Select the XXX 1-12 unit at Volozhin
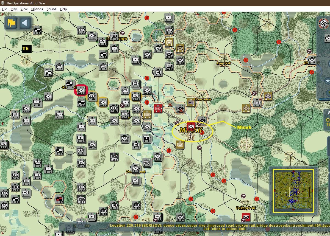This screenshot has width=330, height=236. [x=70, y=84]
